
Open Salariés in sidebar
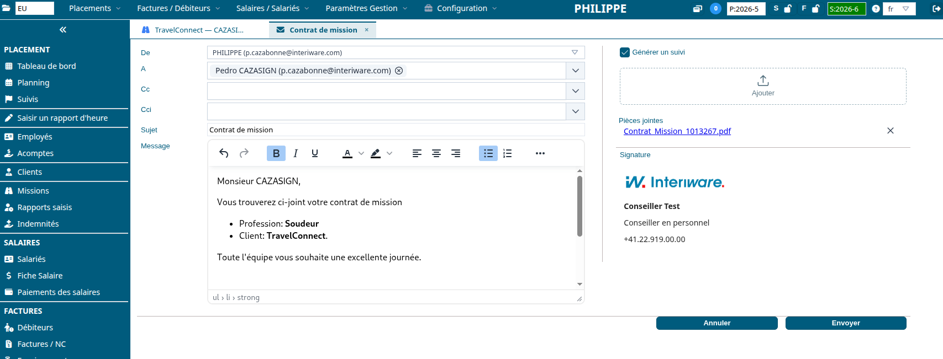point(31,259)
